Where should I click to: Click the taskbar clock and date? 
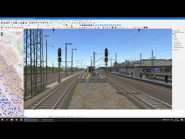tap(176, 120)
